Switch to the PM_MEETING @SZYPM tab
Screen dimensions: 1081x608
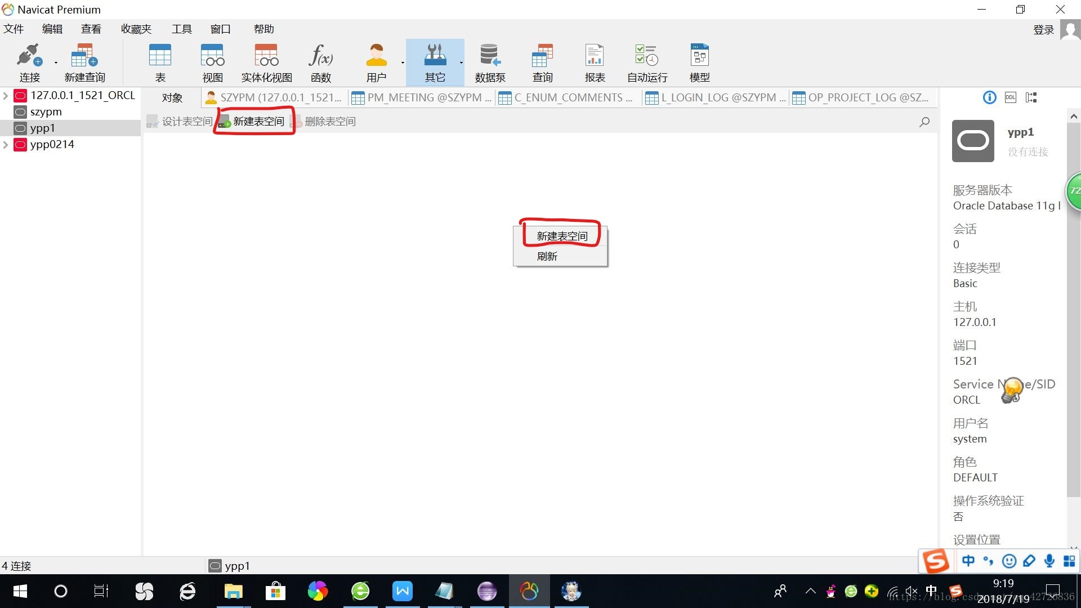422,97
